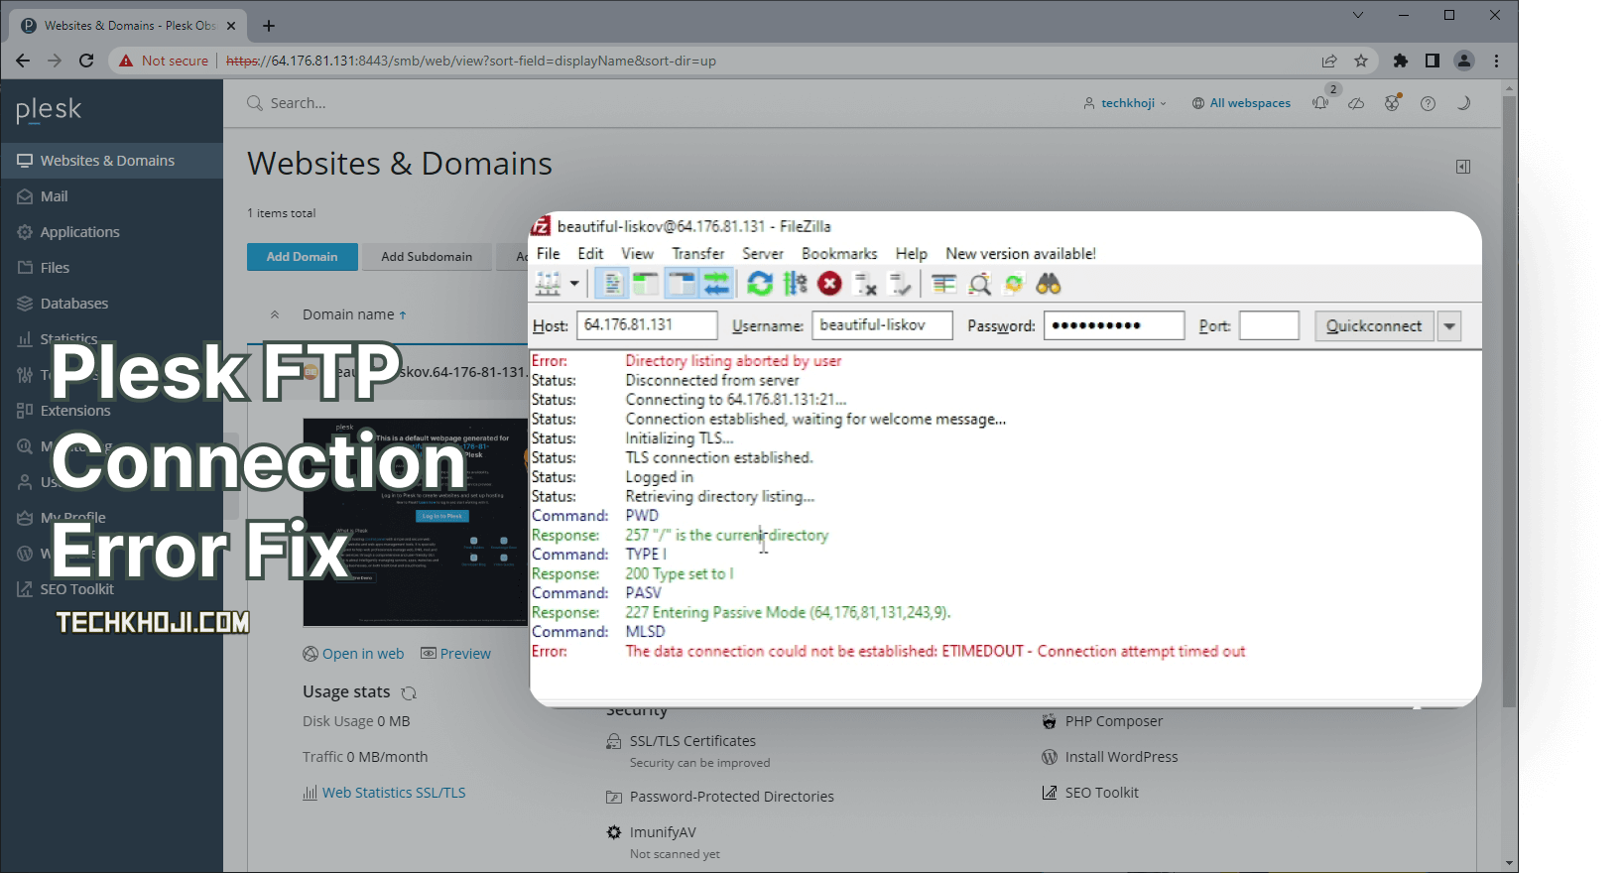Open FileZilla Transfer menu

point(698,254)
